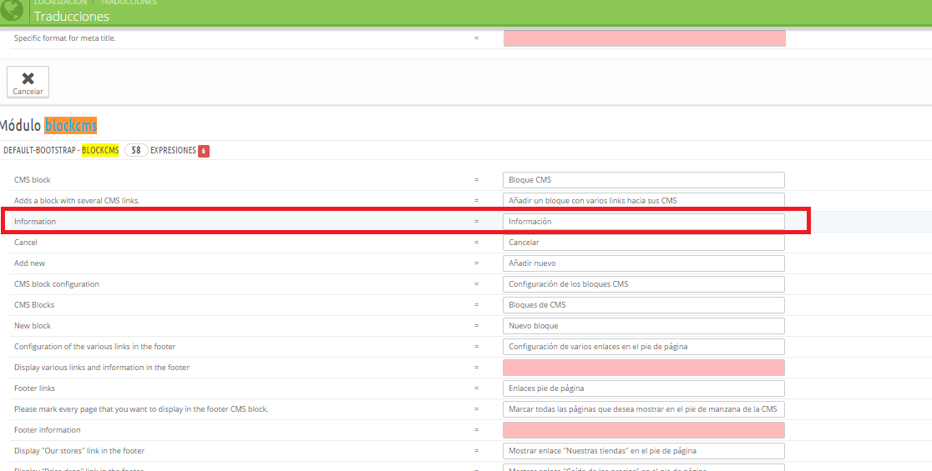Click the 58 expressions count badge
This screenshot has width=932, height=471.
pyautogui.click(x=136, y=151)
